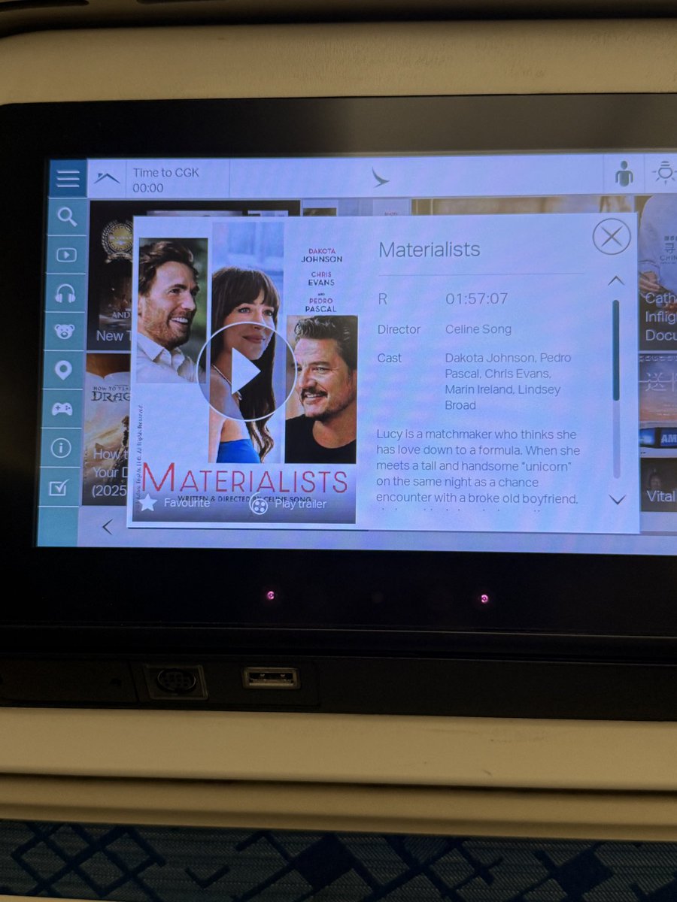Select the movies sidebar icon
The image size is (677, 902).
click(68, 256)
